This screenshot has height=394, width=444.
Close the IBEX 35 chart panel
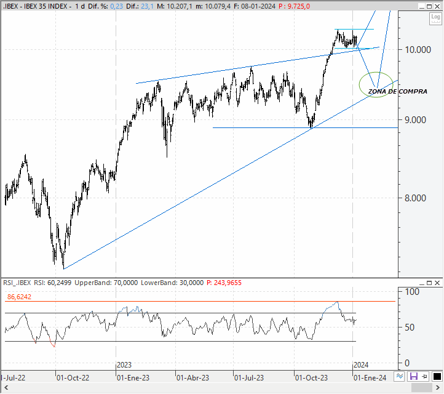[437, 7]
